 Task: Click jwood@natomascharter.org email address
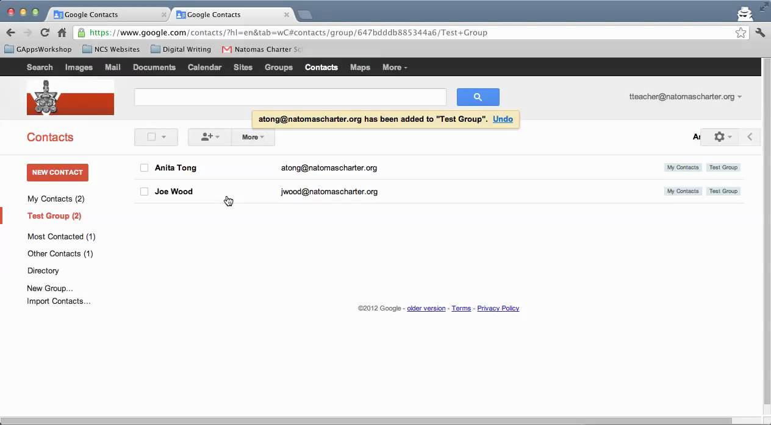329,191
